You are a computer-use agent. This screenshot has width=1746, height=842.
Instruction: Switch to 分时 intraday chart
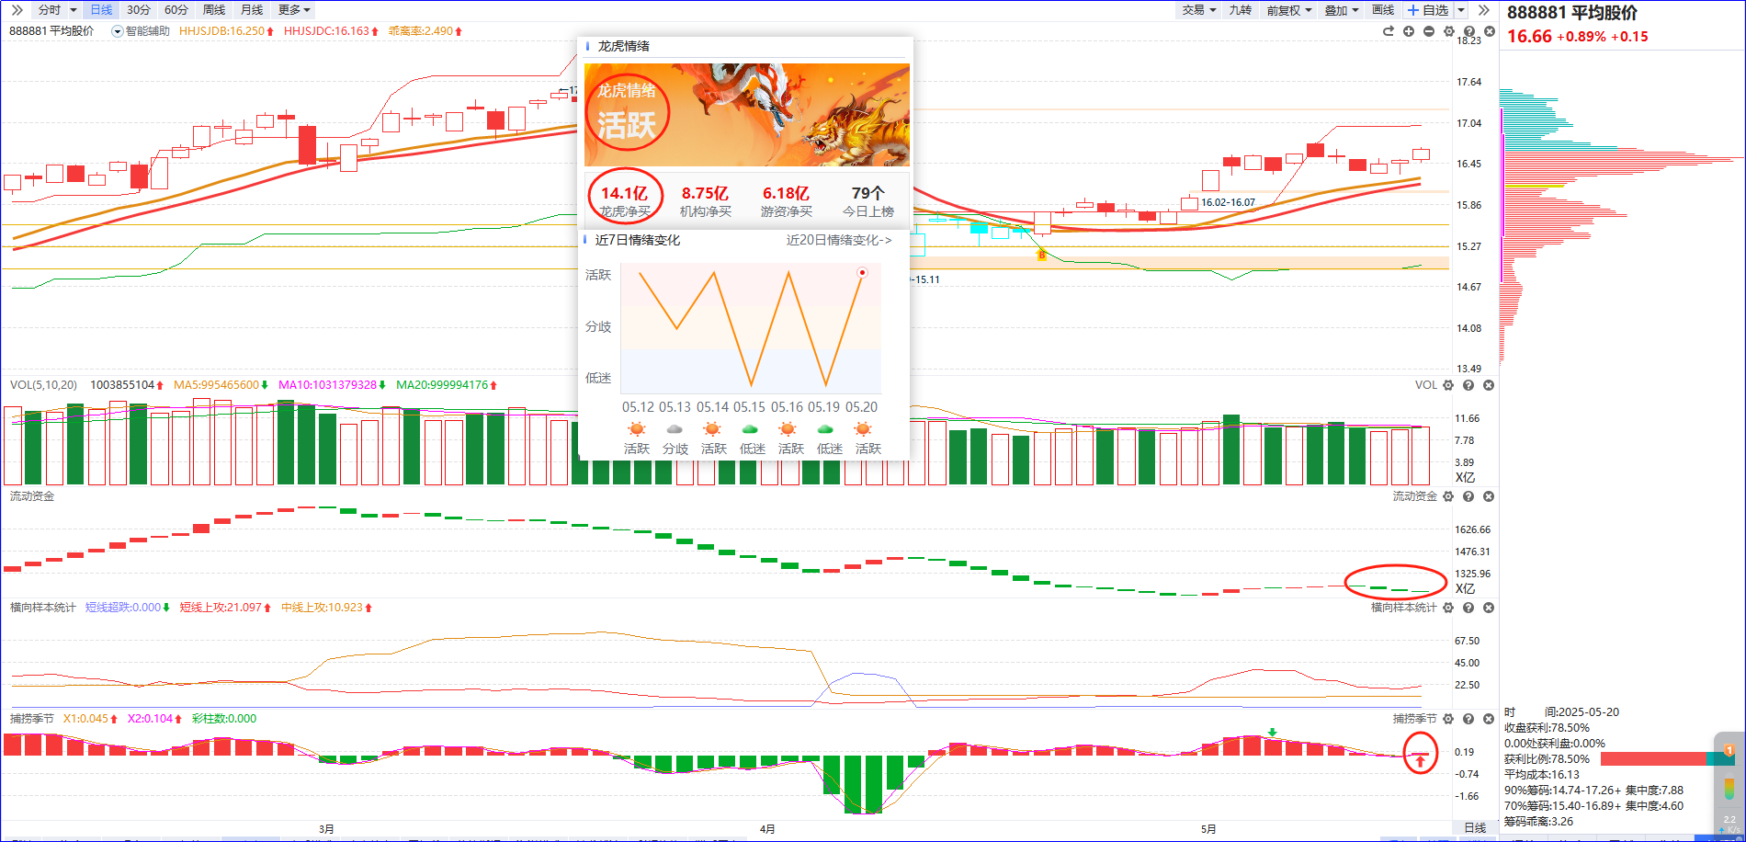click(x=50, y=10)
